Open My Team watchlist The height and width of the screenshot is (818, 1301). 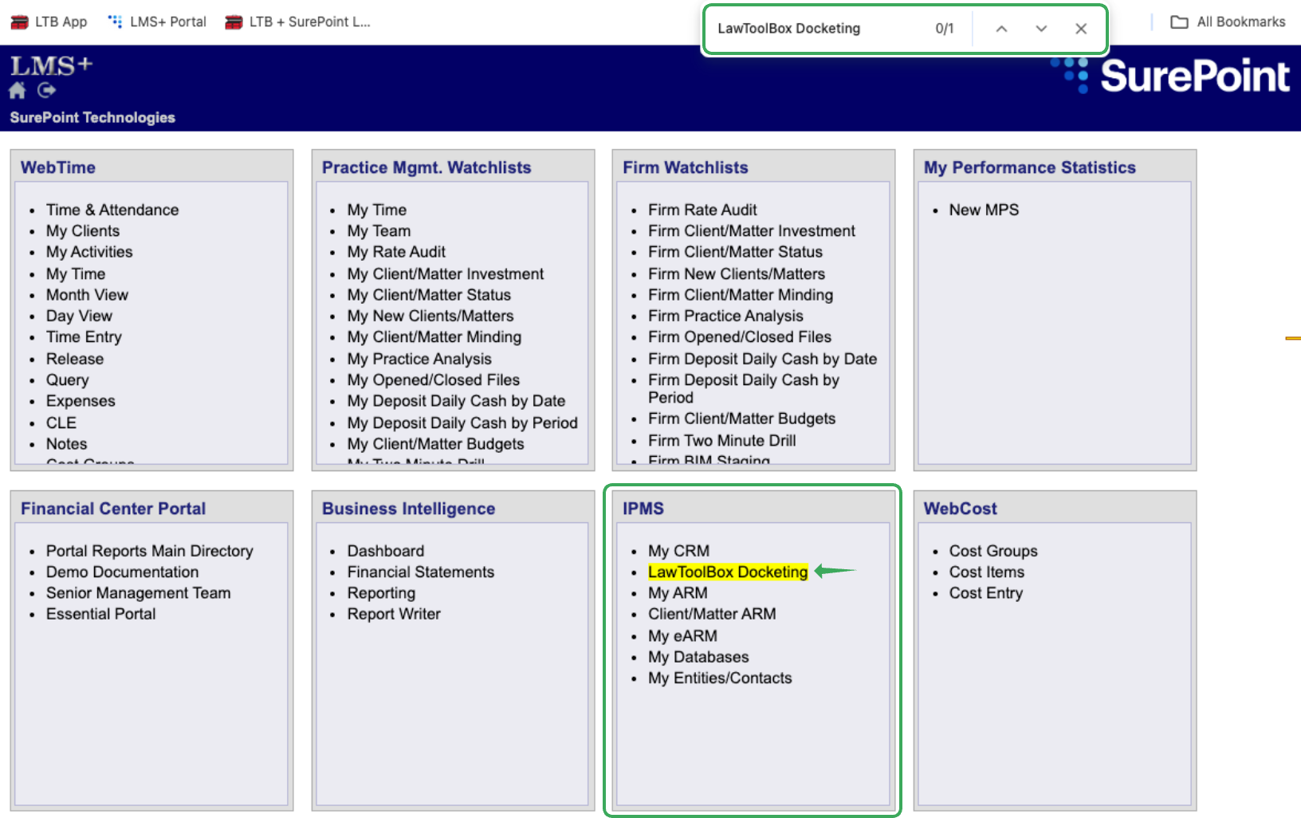pyautogui.click(x=379, y=230)
